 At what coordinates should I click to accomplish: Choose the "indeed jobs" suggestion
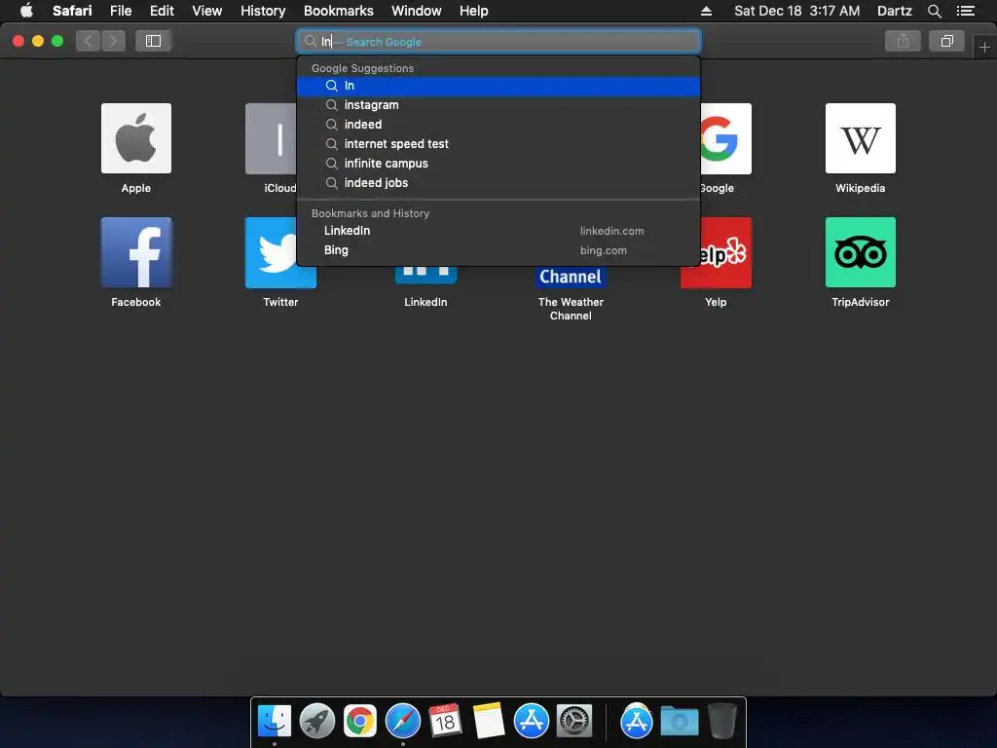pyautogui.click(x=498, y=183)
